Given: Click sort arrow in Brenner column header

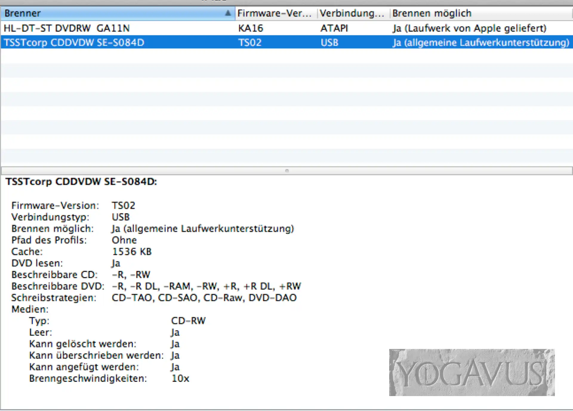Looking at the screenshot, I should [x=228, y=13].
